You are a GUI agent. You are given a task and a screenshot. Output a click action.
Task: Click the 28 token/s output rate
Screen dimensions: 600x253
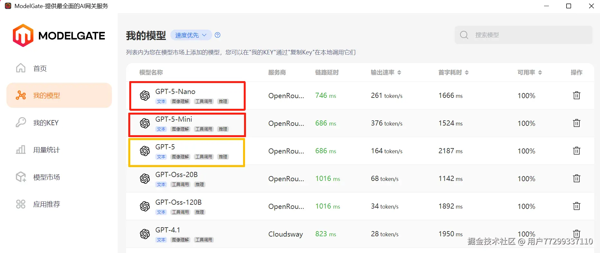385,234
